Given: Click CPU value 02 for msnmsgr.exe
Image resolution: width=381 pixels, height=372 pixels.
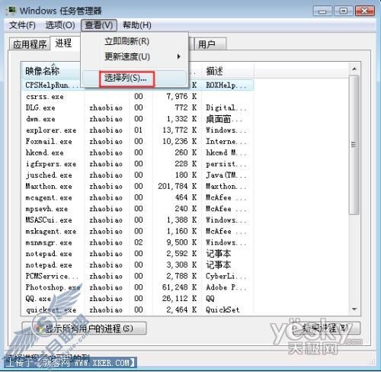Looking at the screenshot, I should point(139,242).
